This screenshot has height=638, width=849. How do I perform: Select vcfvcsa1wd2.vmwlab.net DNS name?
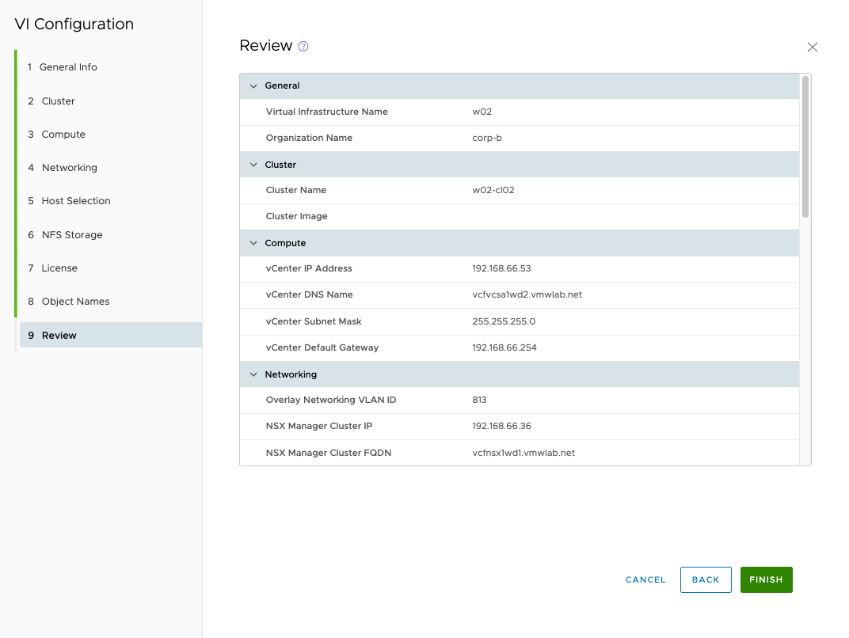click(x=527, y=295)
